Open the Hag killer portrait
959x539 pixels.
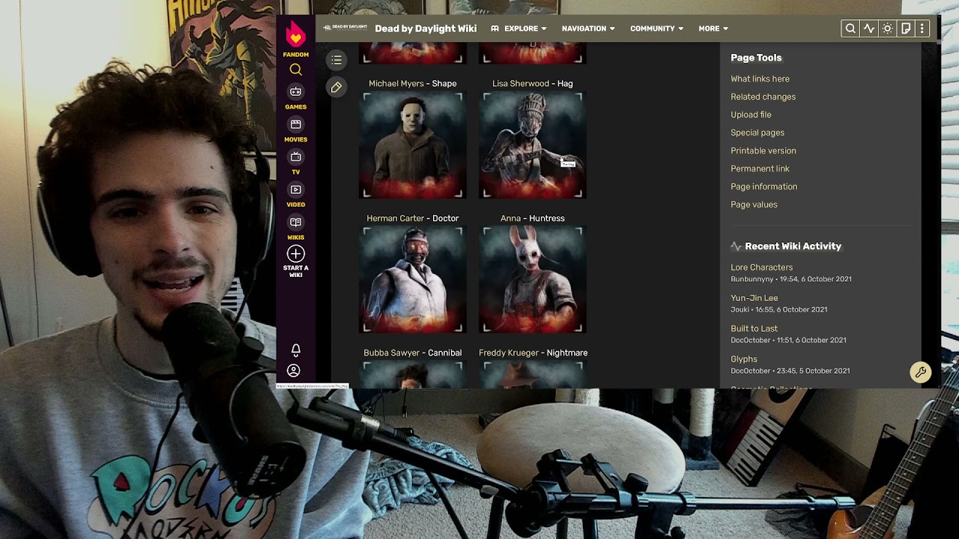point(533,145)
